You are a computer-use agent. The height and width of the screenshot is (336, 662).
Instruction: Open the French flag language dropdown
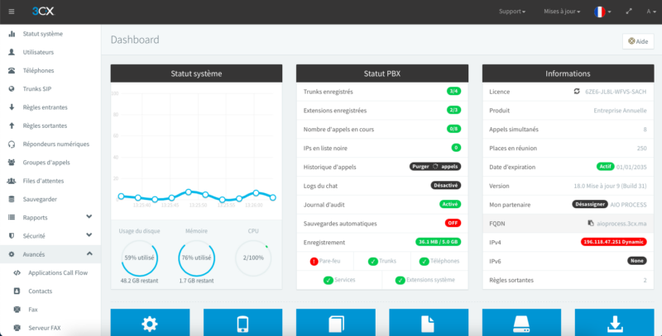(602, 12)
